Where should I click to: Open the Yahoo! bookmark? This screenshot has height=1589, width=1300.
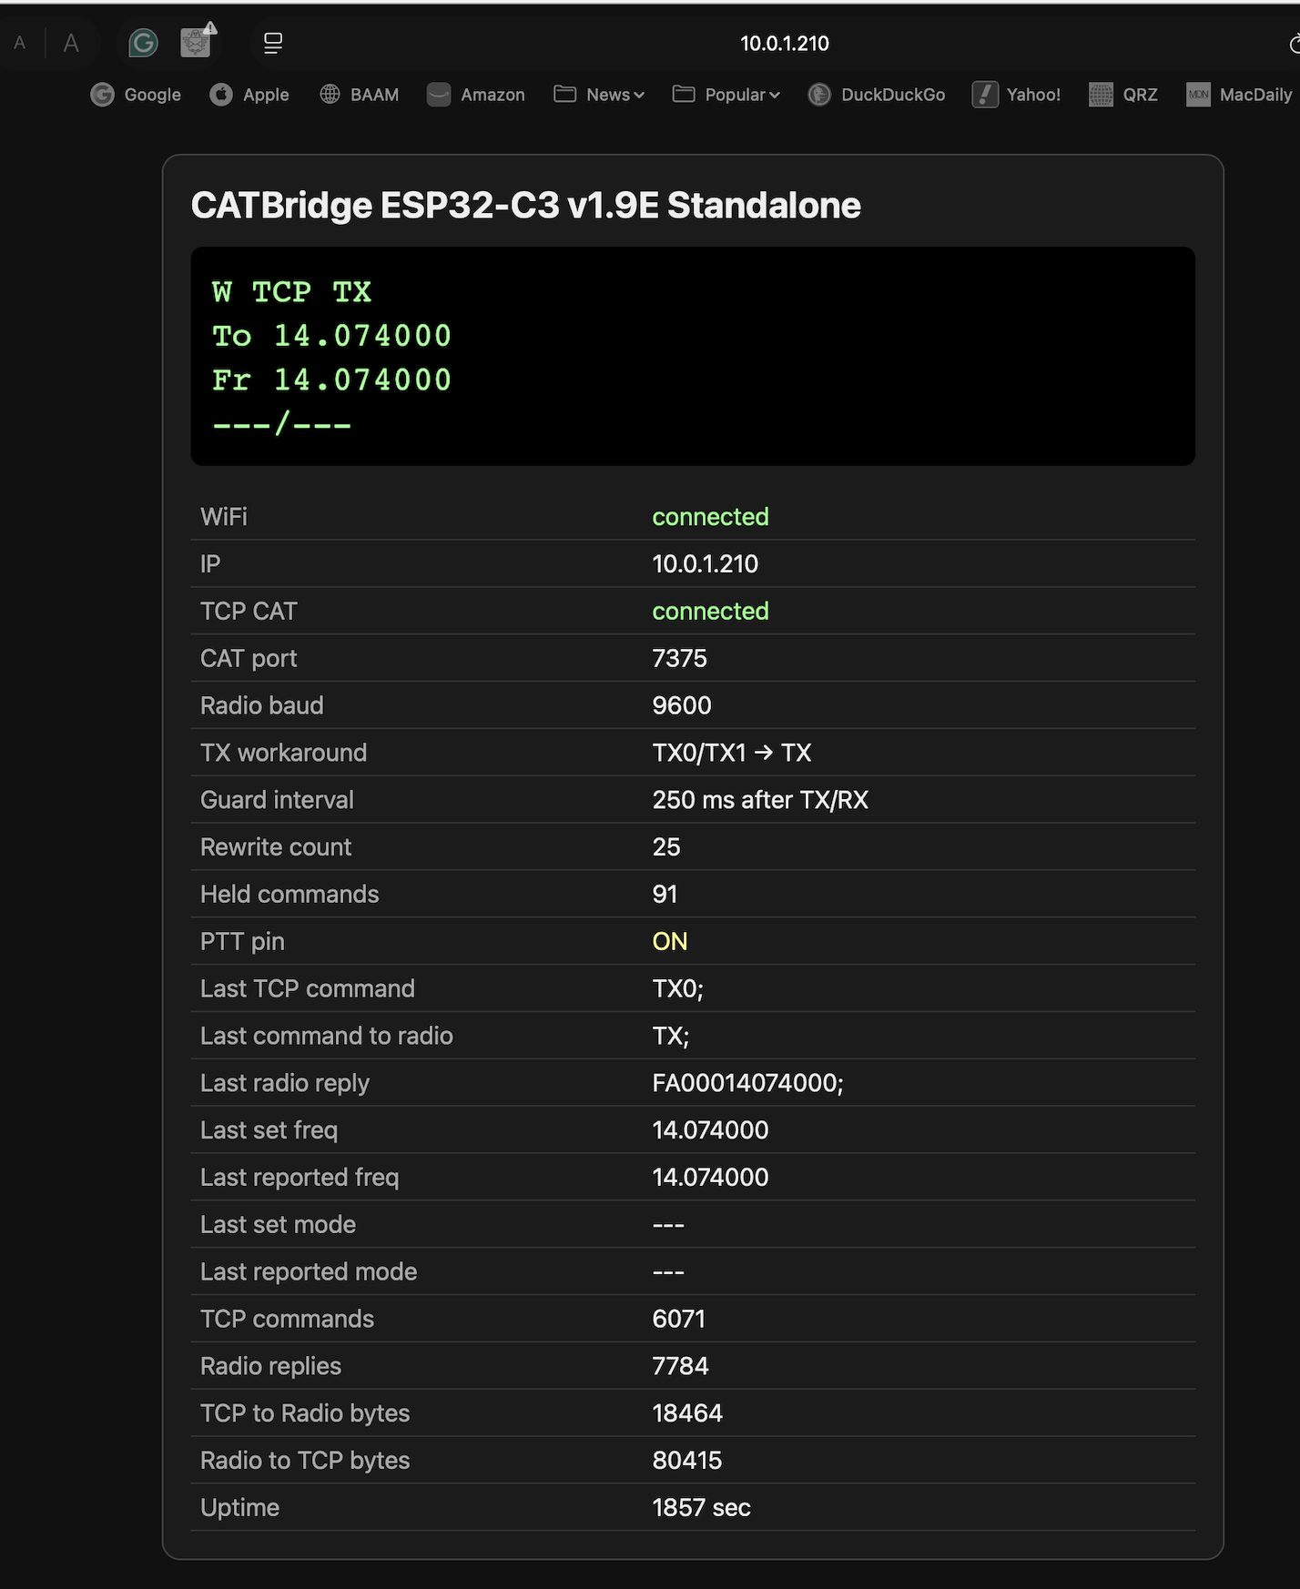pos(1017,95)
